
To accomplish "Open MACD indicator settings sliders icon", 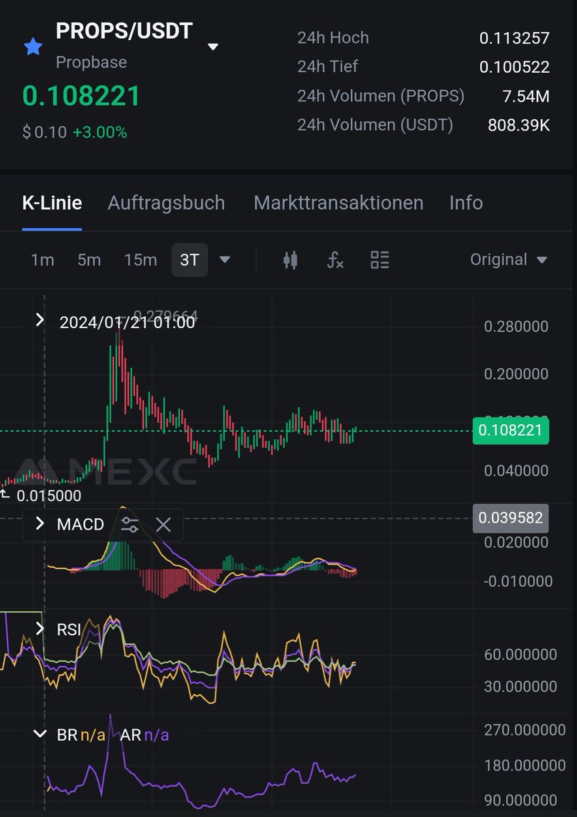I will pyautogui.click(x=129, y=524).
